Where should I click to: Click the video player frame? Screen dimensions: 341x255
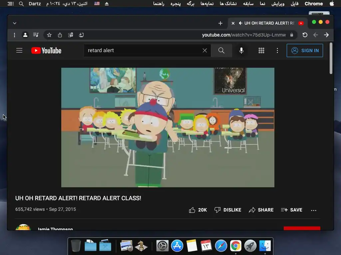coord(168,127)
